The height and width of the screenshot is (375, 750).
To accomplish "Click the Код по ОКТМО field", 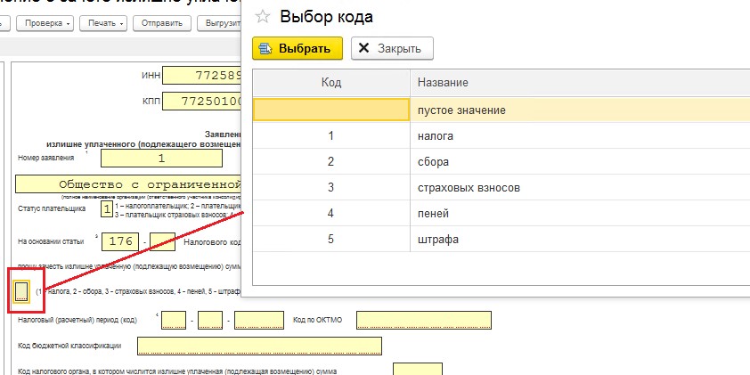I will pyautogui.click(x=424, y=320).
